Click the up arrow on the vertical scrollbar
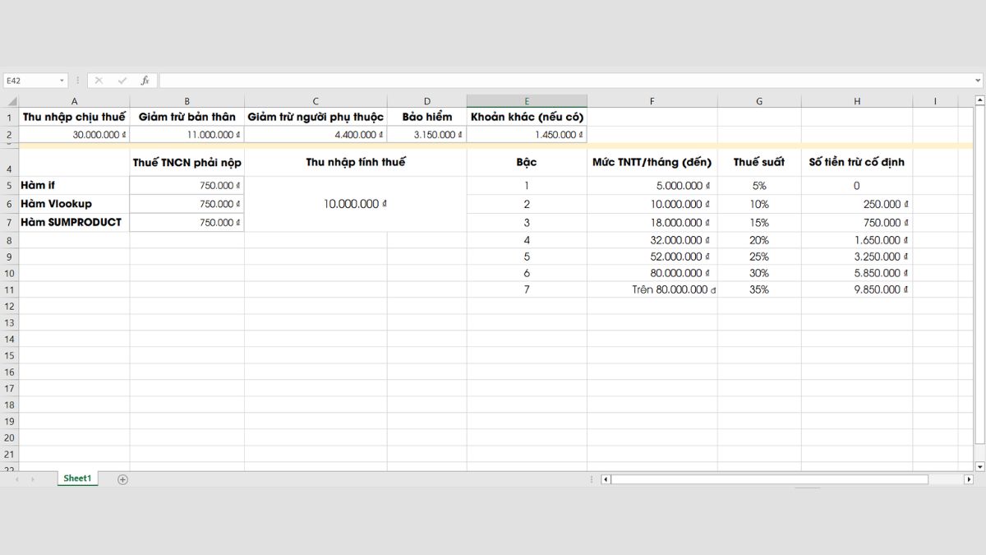This screenshot has height=555, width=986. coord(979,98)
